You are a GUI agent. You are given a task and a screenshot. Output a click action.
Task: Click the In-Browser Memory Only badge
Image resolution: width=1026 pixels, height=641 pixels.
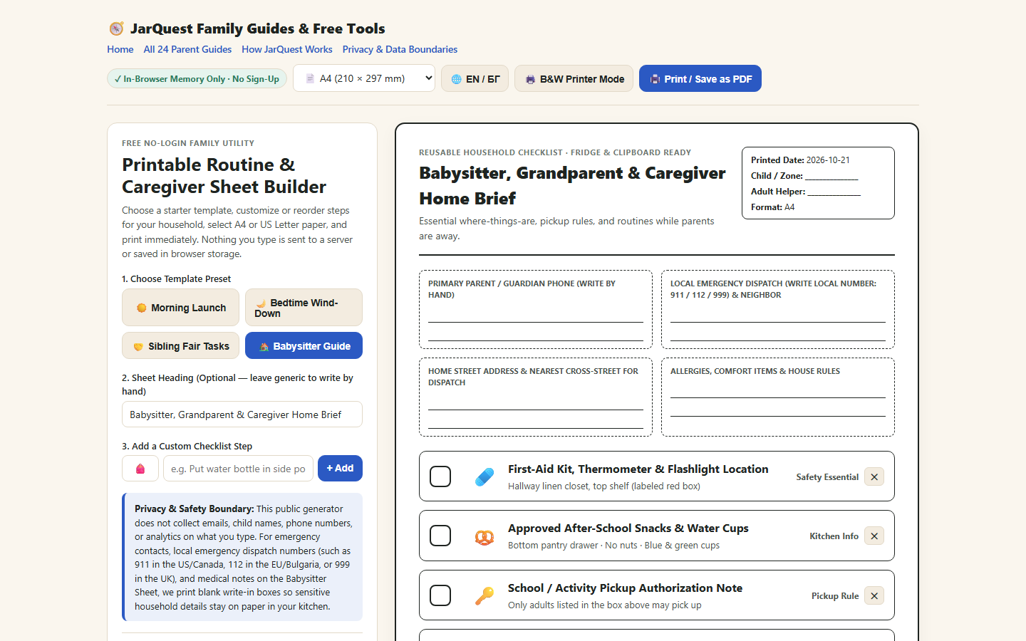tap(197, 78)
